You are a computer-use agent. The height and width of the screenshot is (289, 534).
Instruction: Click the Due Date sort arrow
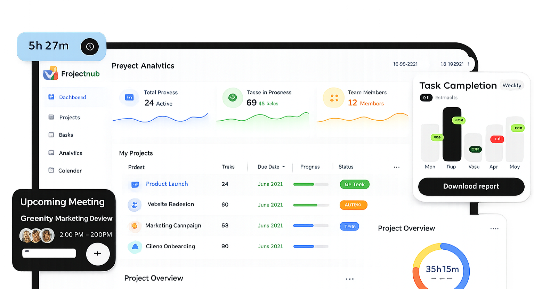coord(284,167)
